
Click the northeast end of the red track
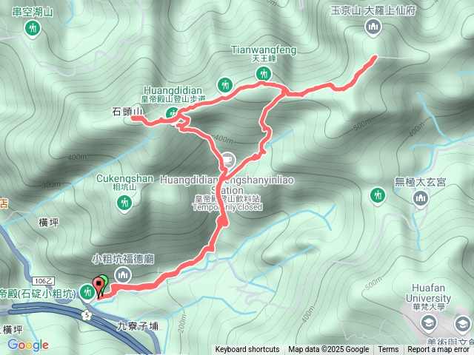tap(375, 56)
